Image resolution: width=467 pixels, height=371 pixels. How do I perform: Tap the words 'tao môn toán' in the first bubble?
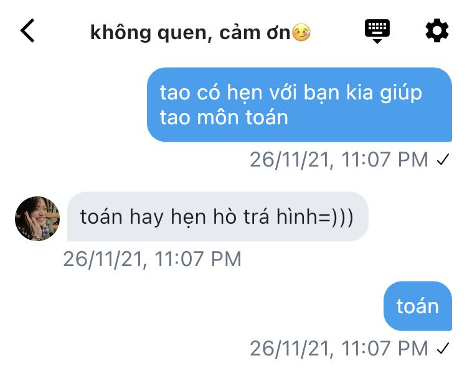click(x=224, y=117)
